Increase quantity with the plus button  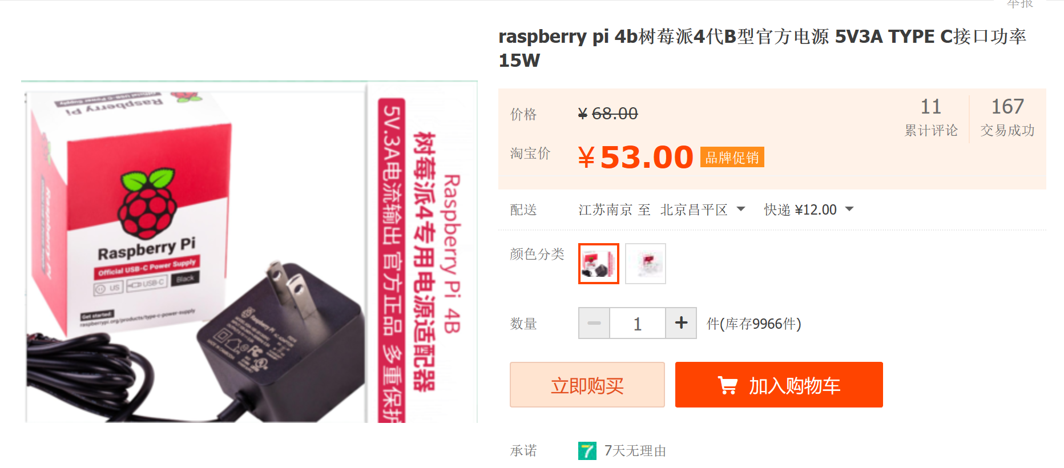(681, 323)
